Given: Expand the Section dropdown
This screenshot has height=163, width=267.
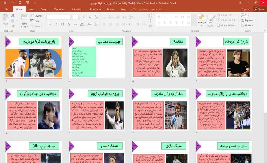Looking at the screenshot, I should [38, 26].
